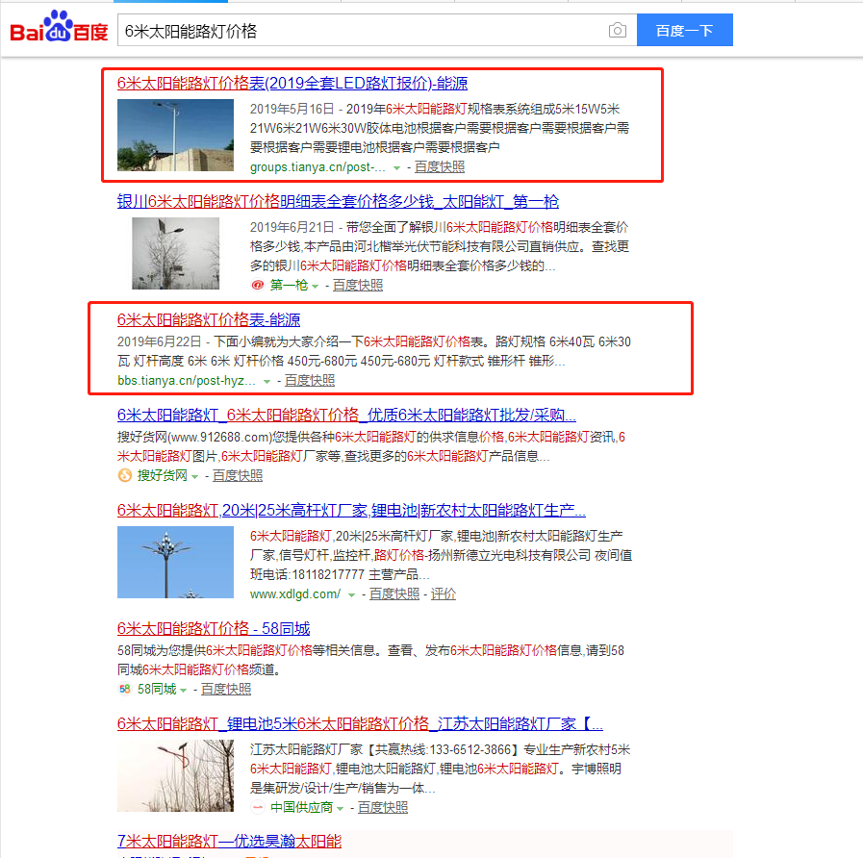This screenshot has width=863, height=858.
Task: Click 评价 link of www.xdlgd.com result
Action: point(444,593)
